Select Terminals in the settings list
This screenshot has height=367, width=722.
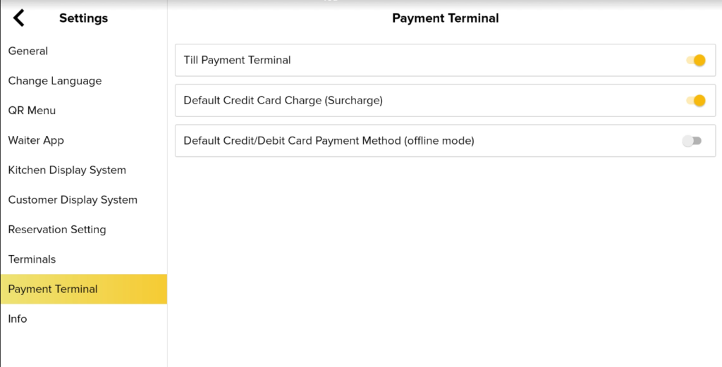[32, 259]
